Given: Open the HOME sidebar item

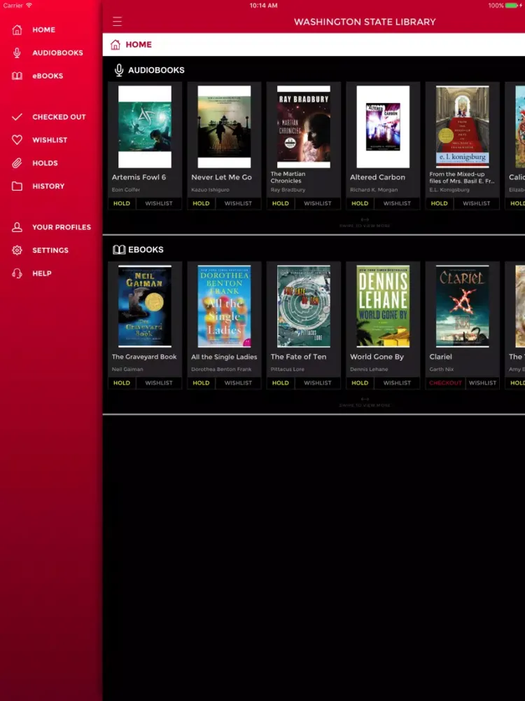Looking at the screenshot, I should pyautogui.click(x=43, y=29).
